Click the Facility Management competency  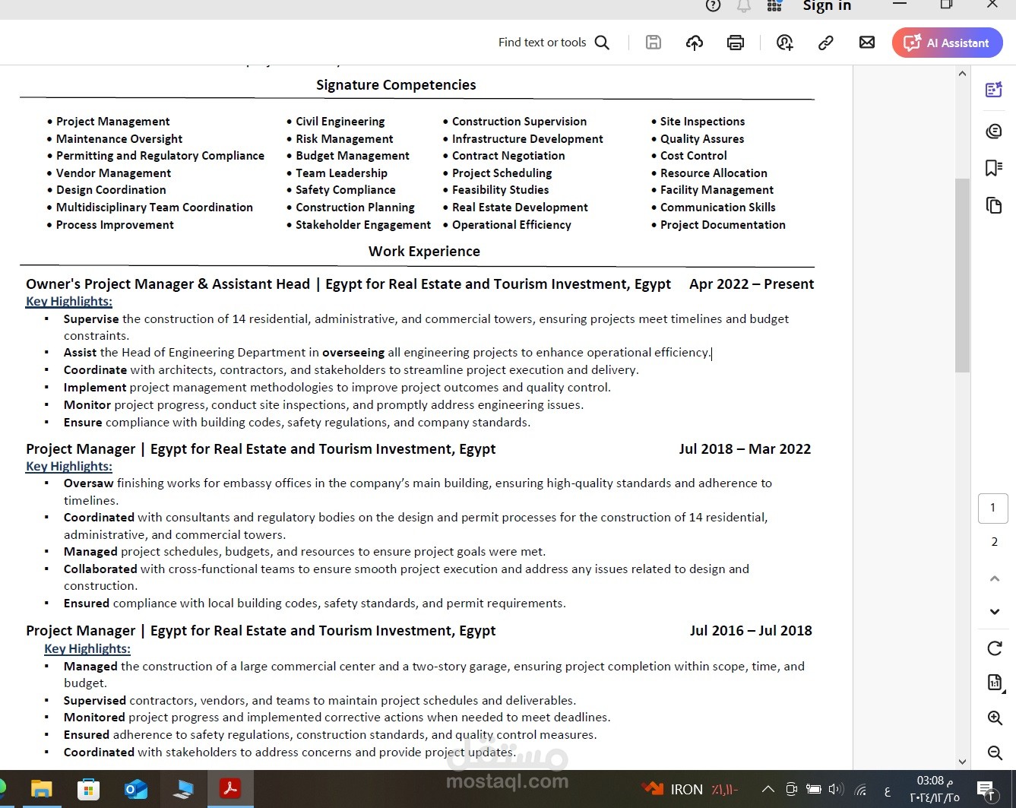click(x=717, y=190)
